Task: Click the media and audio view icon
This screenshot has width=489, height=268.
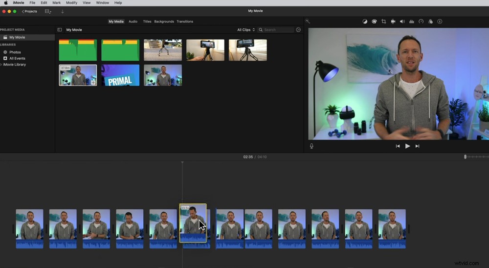Action: tap(48, 11)
